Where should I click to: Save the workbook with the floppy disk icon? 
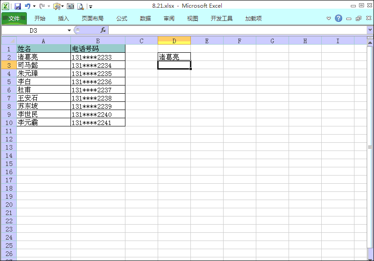(x=18, y=6)
